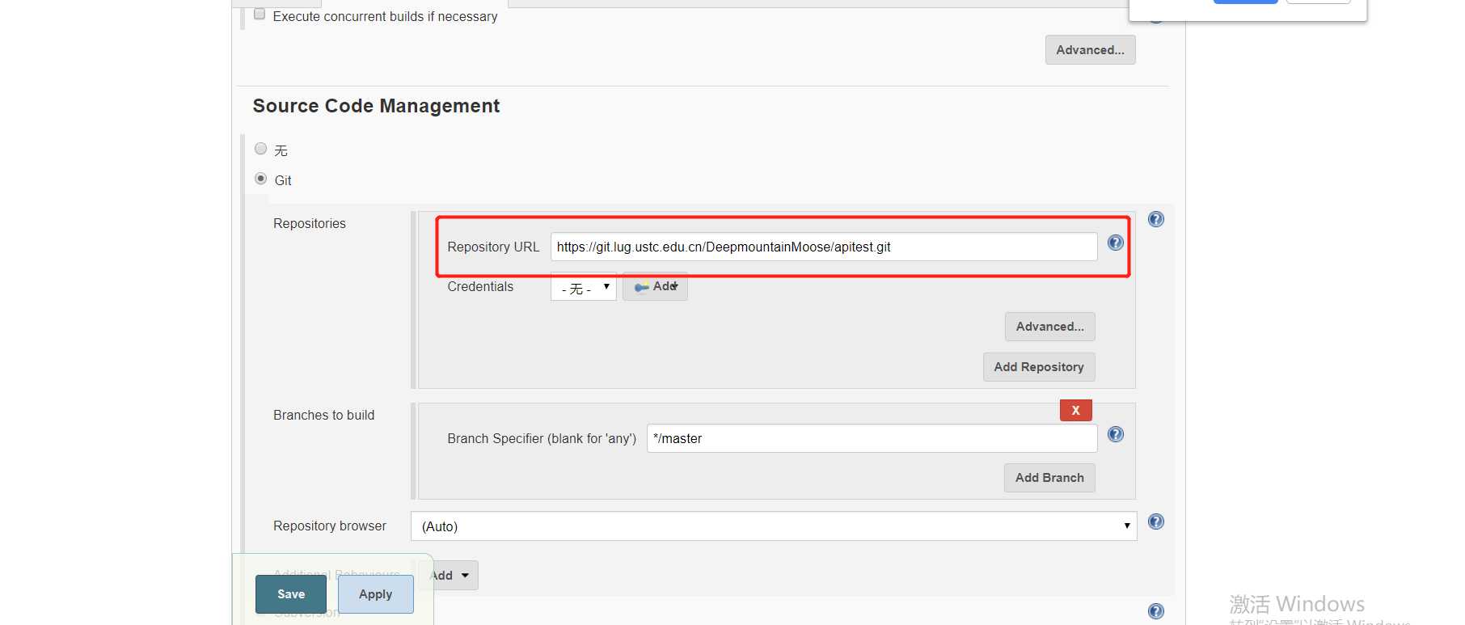Screen dimensions: 1465x625
Task: Expand the Additional Behaviours Add dropdown
Action: coord(454,576)
